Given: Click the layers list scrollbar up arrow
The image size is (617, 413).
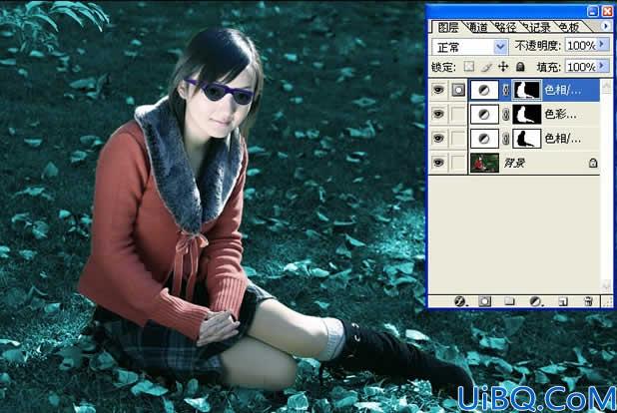Looking at the screenshot, I should coord(606,85).
